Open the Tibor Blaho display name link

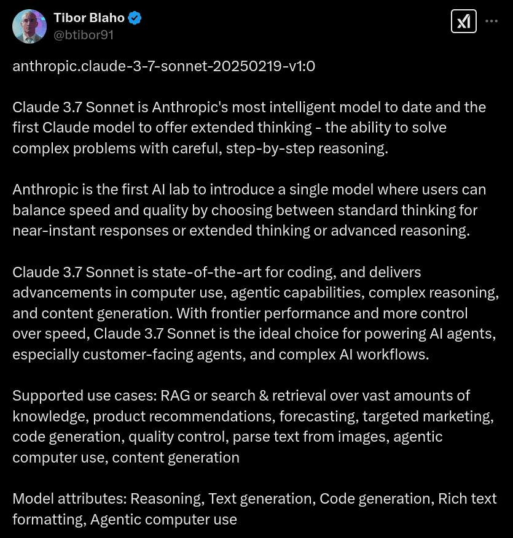pos(88,18)
